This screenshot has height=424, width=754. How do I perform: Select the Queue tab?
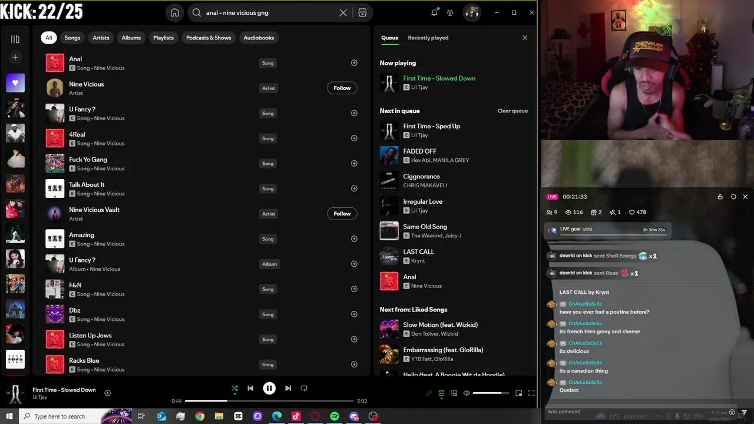389,38
